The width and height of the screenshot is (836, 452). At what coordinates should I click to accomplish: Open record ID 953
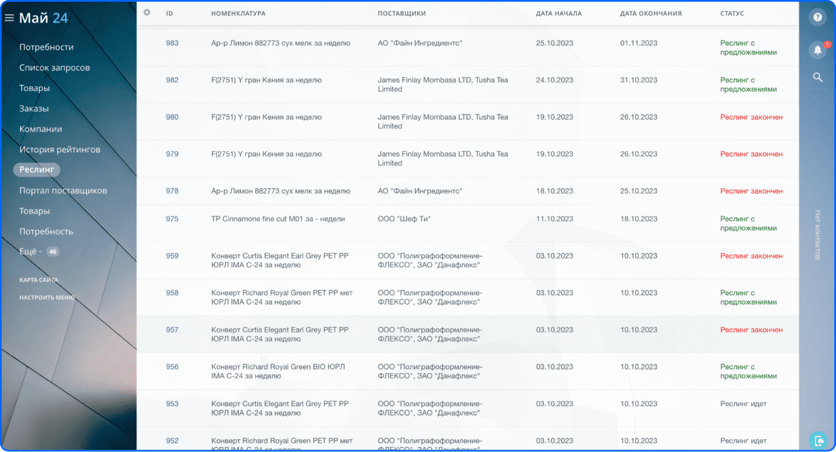coord(172,404)
